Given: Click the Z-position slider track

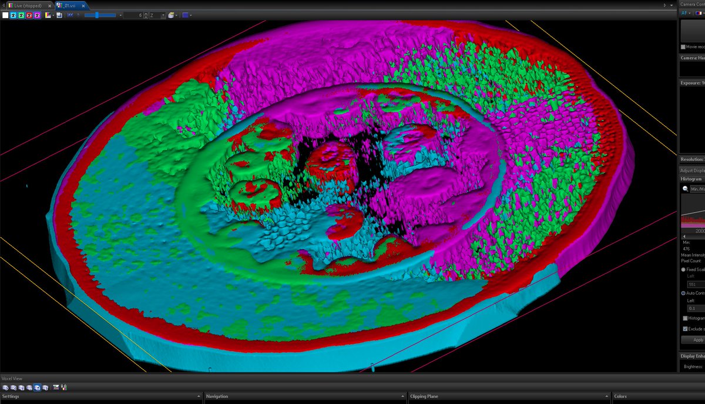Looking at the screenshot, I should point(100,15).
